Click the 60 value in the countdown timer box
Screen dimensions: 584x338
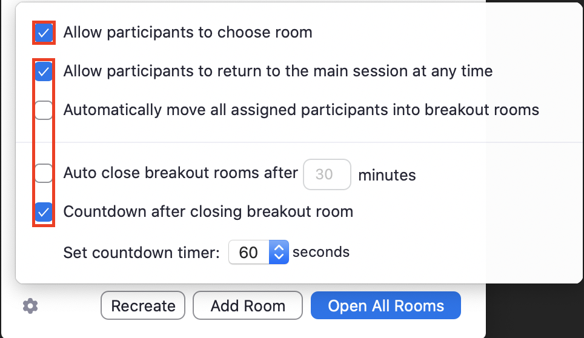point(248,253)
